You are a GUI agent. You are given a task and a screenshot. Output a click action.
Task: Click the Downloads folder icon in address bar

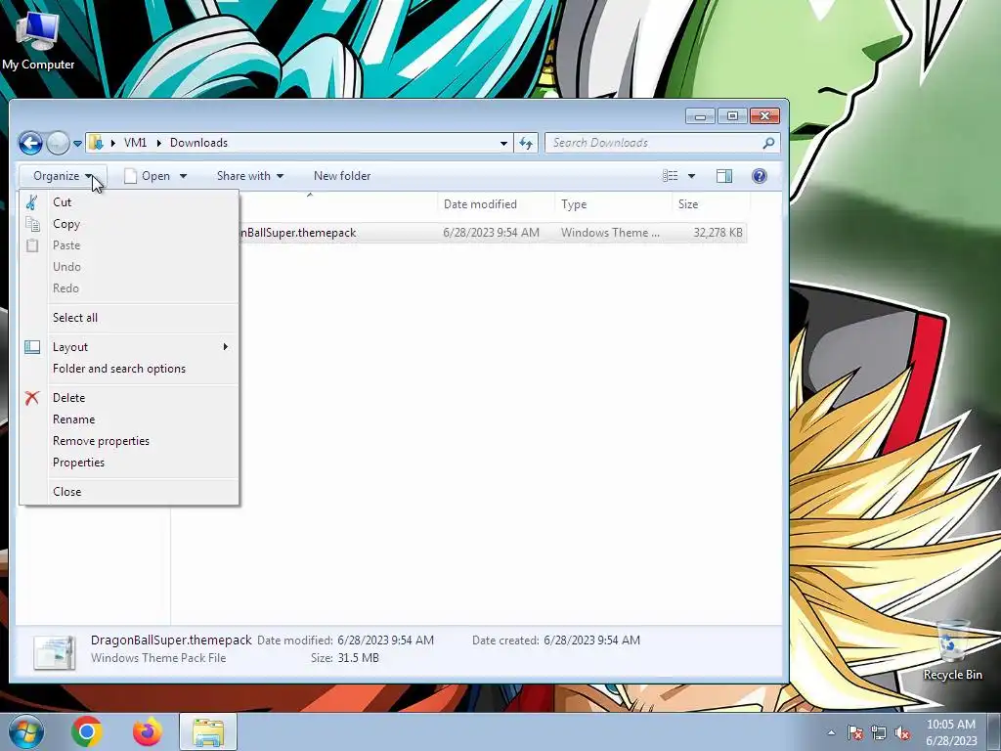(96, 143)
